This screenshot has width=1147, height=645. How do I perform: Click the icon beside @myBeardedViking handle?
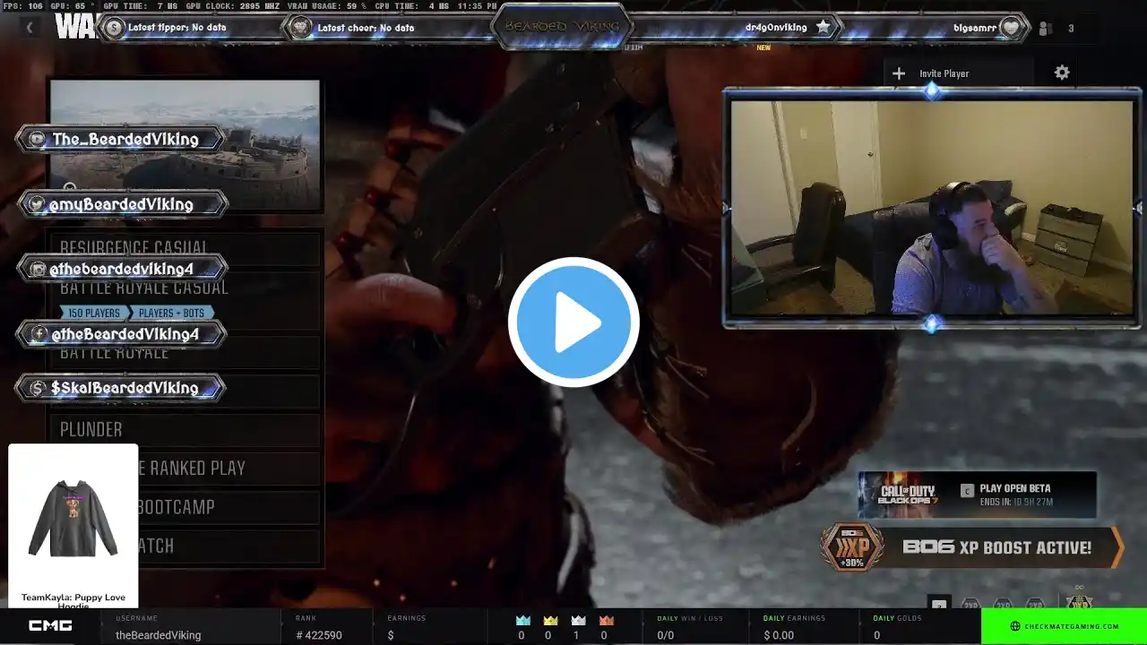tap(37, 204)
